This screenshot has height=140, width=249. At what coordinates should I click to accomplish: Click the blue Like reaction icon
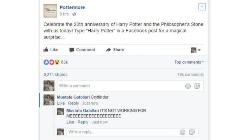click(x=46, y=62)
